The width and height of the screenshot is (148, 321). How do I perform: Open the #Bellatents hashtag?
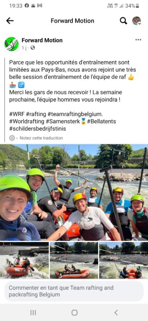coord(101,121)
